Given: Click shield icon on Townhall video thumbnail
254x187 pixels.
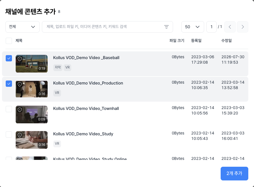Looking at the screenshot, I should tap(20, 110).
